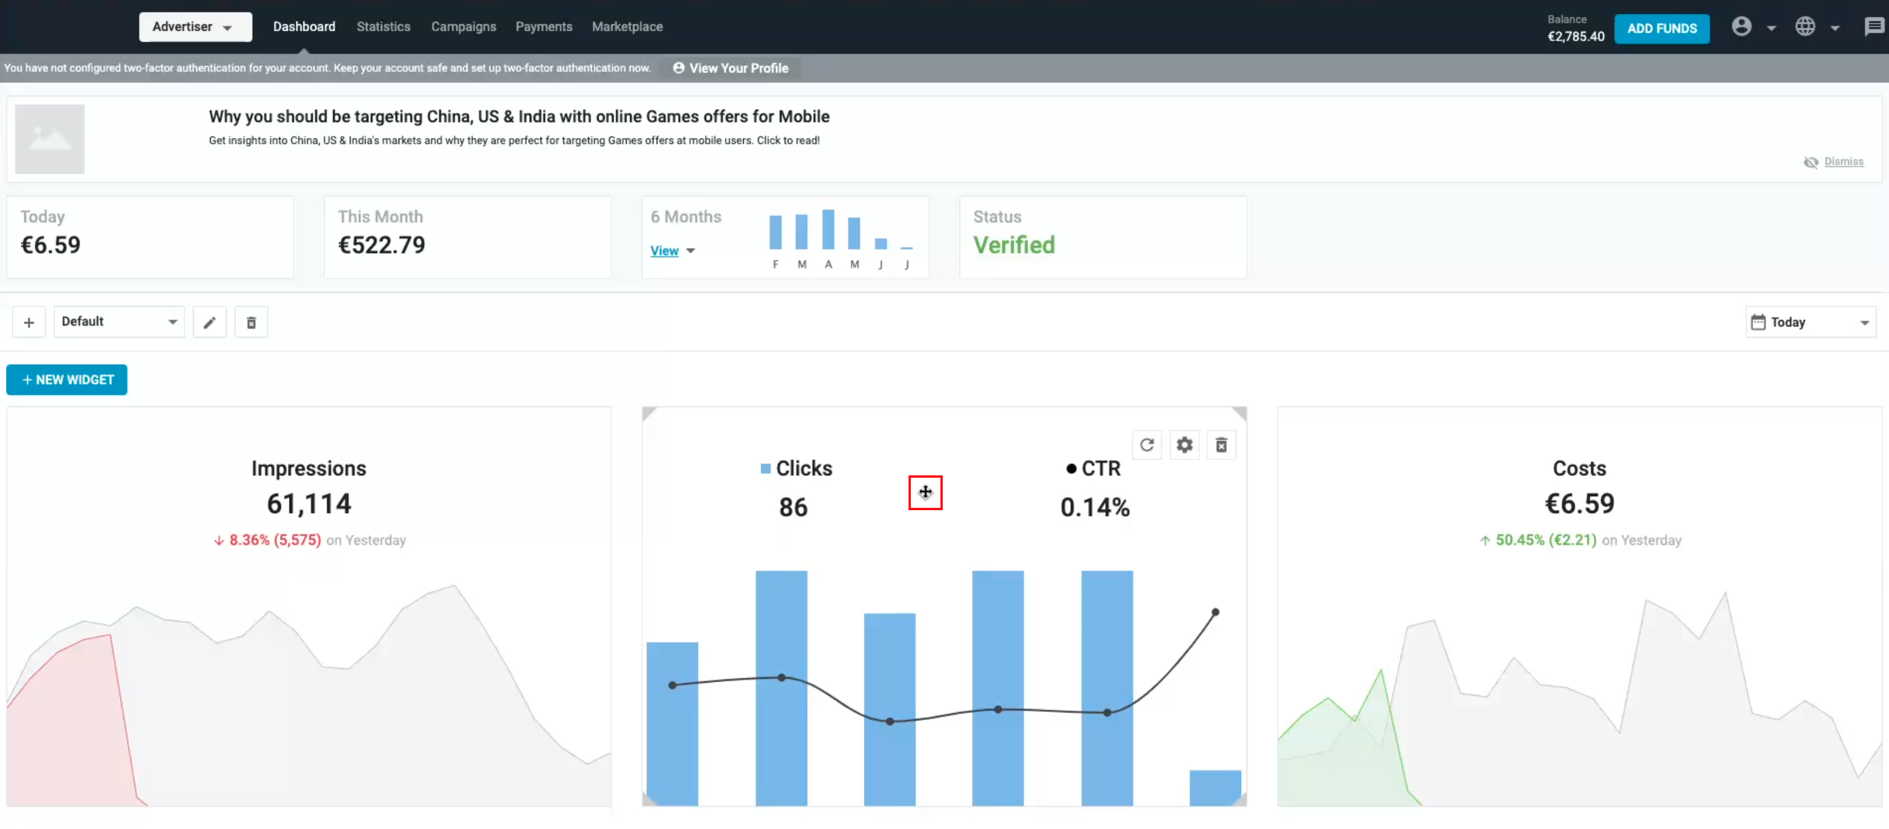The height and width of the screenshot is (829, 1889).
Task: Click the delete icon on Clicks widget
Action: pyautogui.click(x=1222, y=445)
